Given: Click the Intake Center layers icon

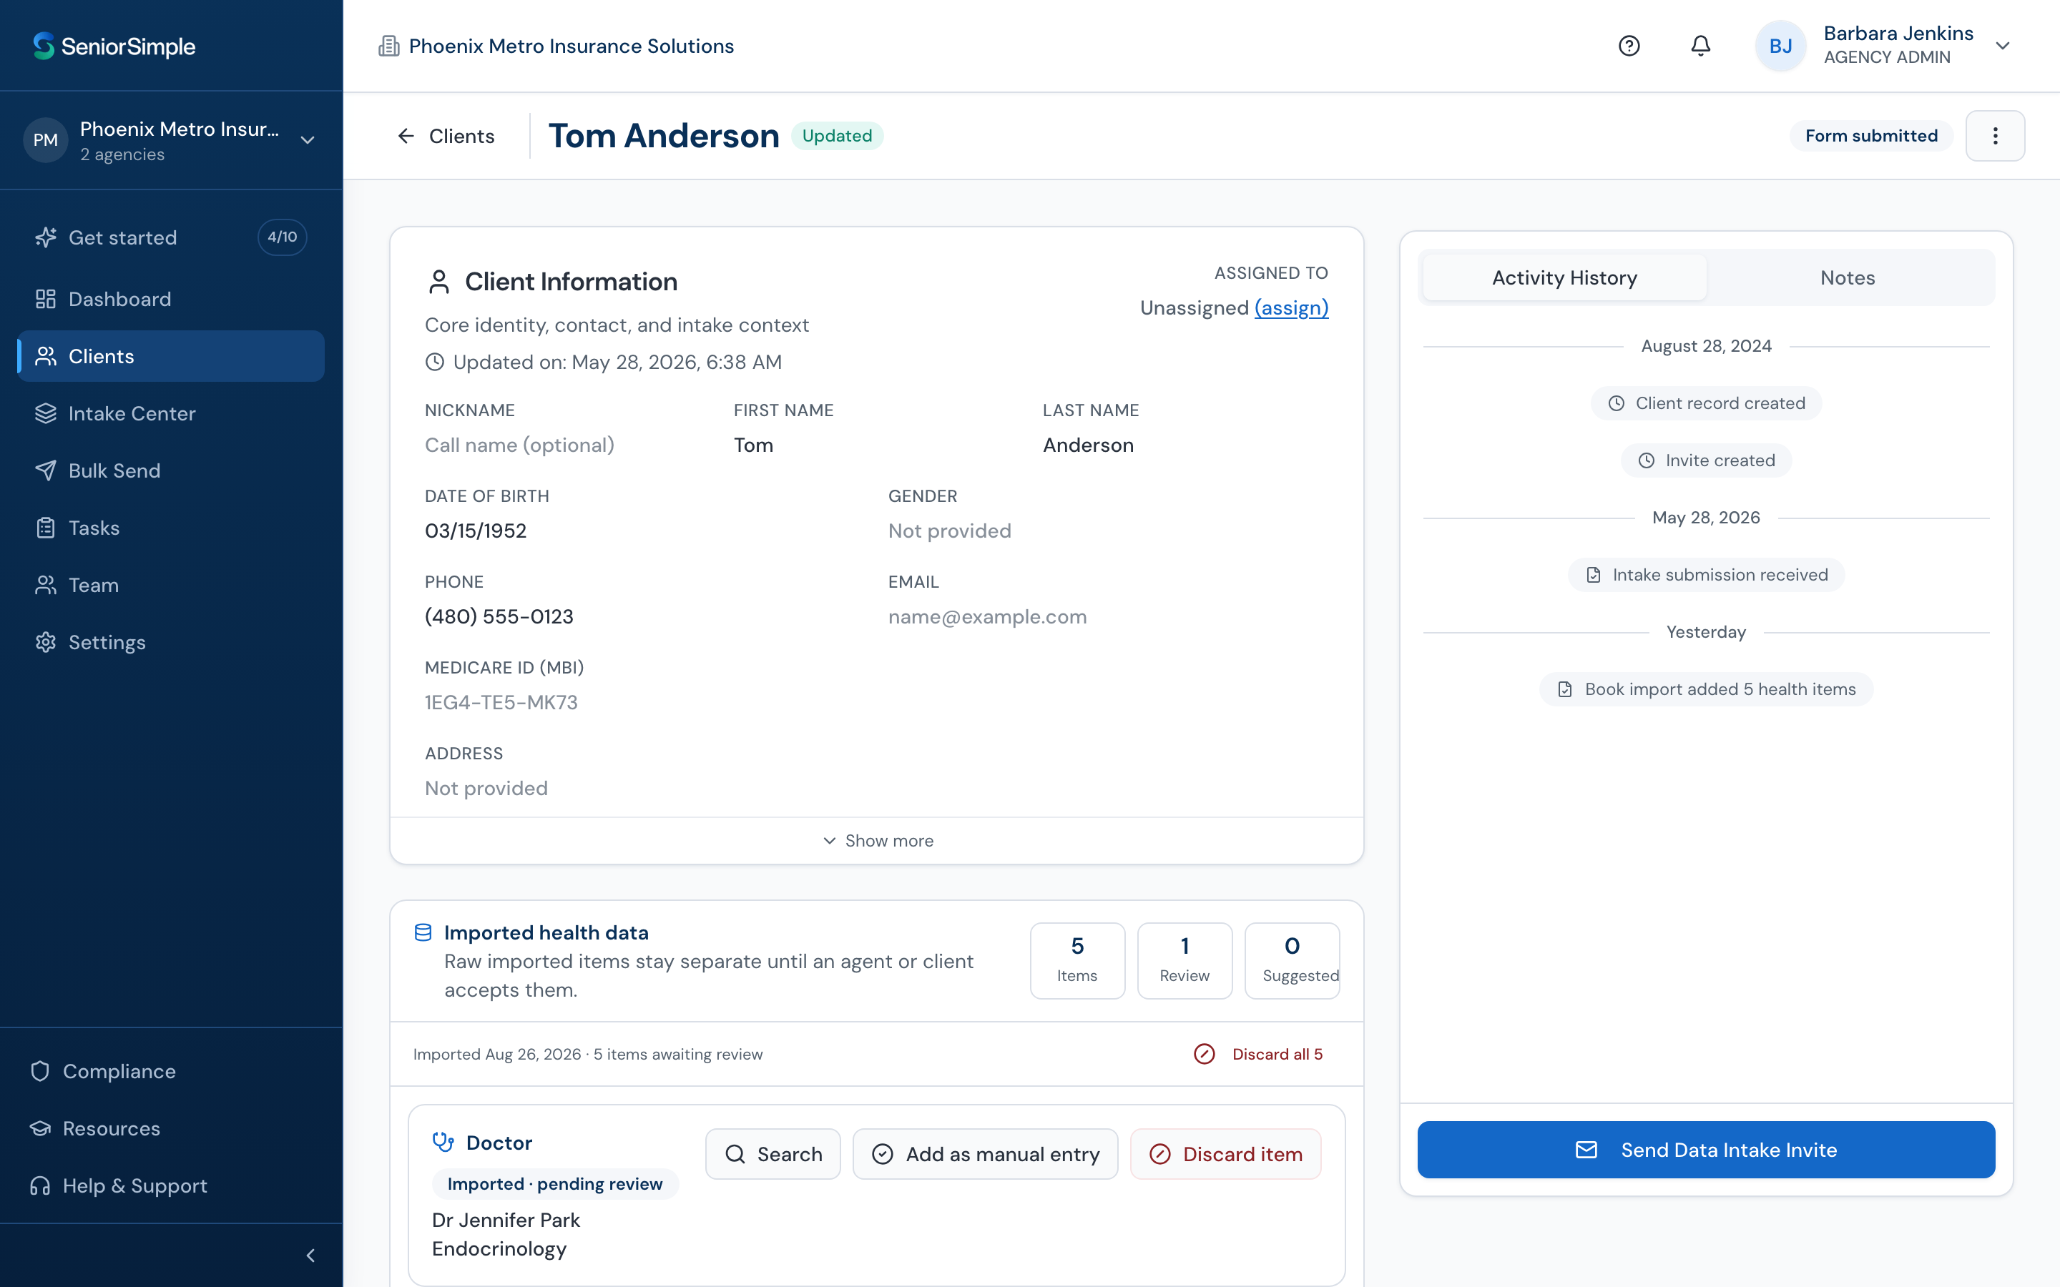Looking at the screenshot, I should 45,414.
